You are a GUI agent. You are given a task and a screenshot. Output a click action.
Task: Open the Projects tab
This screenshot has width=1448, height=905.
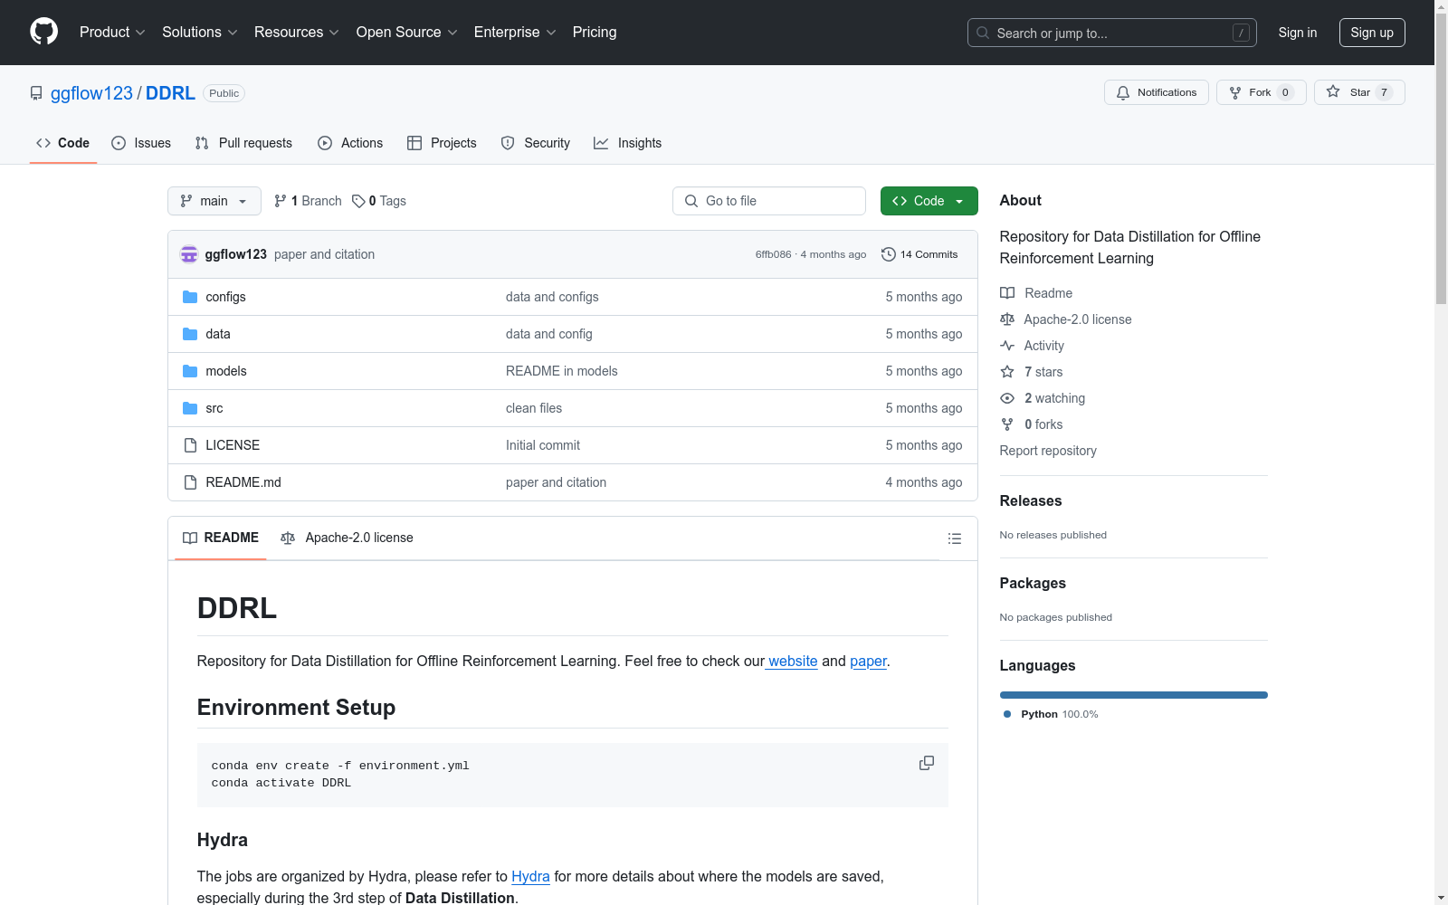point(442,143)
